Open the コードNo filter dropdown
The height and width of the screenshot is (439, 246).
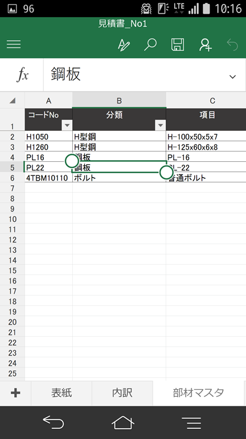67,125
